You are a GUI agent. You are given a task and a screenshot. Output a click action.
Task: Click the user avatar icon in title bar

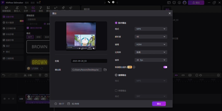185,2
